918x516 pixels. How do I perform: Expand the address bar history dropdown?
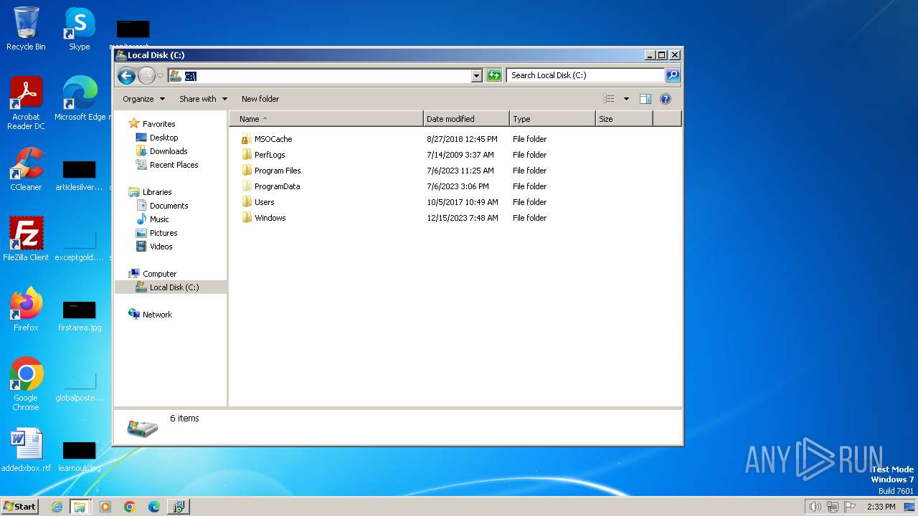tap(477, 75)
